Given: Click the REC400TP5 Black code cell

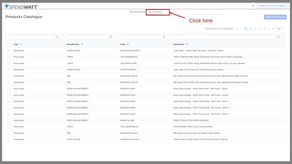Looking at the screenshot, I should [129, 133].
